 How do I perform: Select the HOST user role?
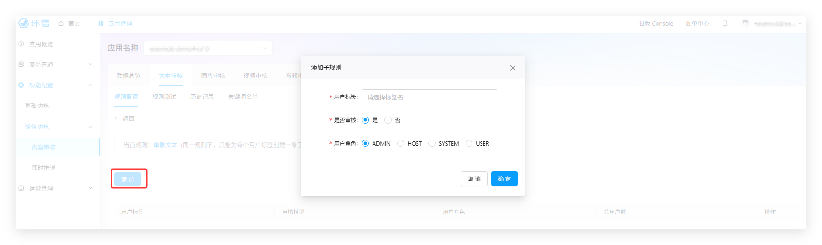(401, 143)
